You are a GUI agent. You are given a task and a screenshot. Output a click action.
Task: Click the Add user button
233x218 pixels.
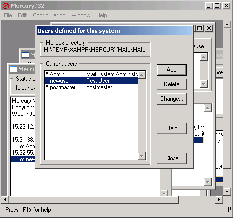(172, 70)
